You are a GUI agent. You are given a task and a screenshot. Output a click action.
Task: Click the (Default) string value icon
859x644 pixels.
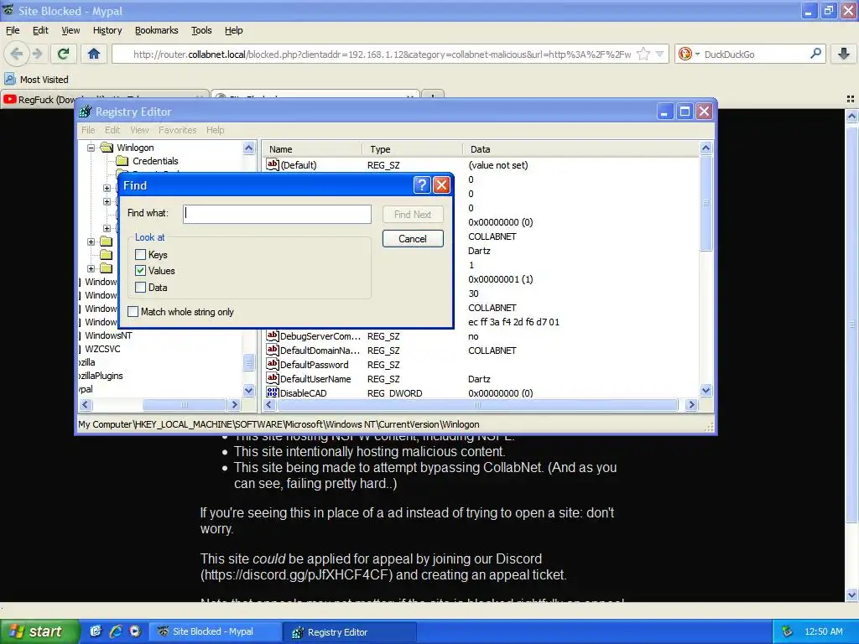pyautogui.click(x=273, y=164)
